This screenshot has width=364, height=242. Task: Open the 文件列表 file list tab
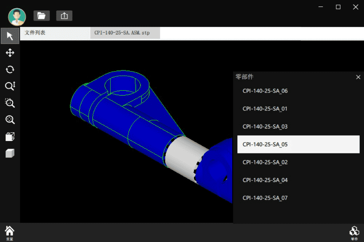pos(55,33)
